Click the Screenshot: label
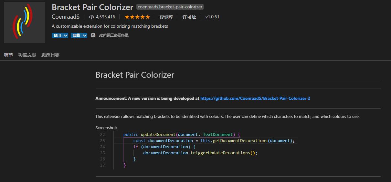The height and width of the screenshot is (182, 391). click(x=106, y=128)
